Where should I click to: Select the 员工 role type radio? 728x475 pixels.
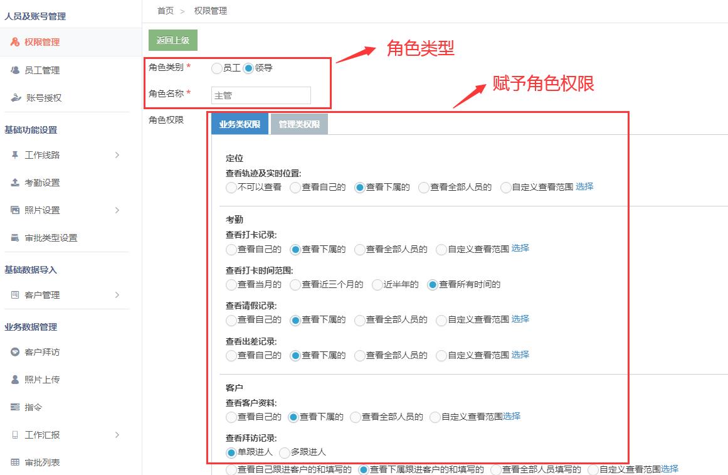[217, 68]
